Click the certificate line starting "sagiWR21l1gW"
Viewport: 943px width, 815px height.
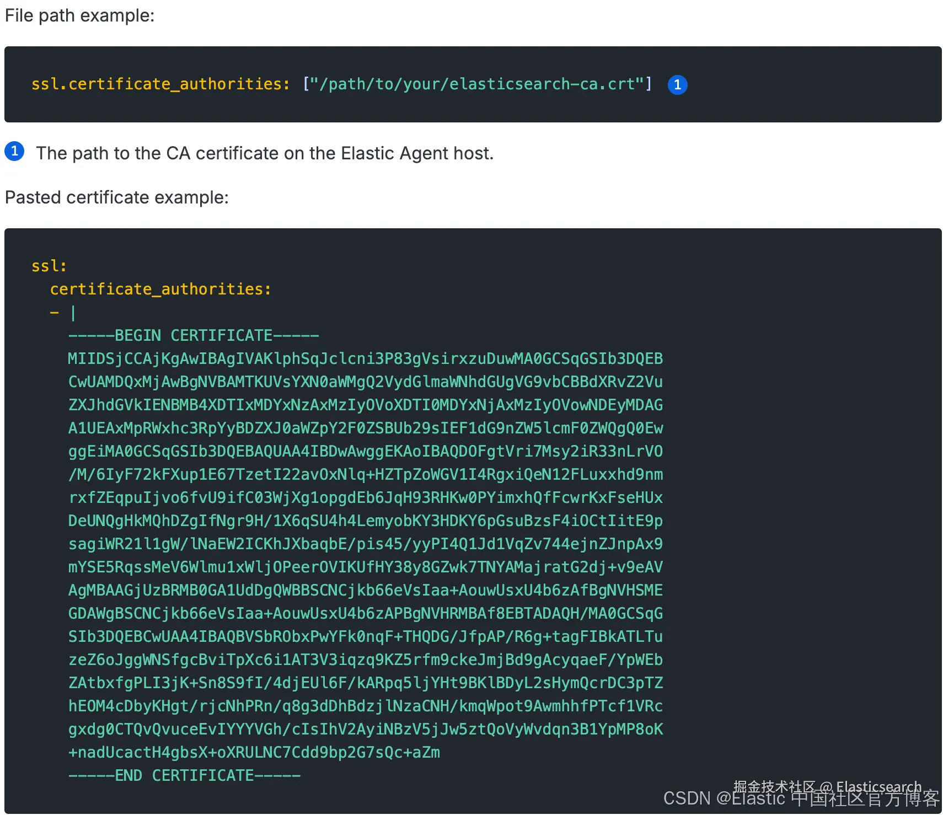click(x=366, y=544)
